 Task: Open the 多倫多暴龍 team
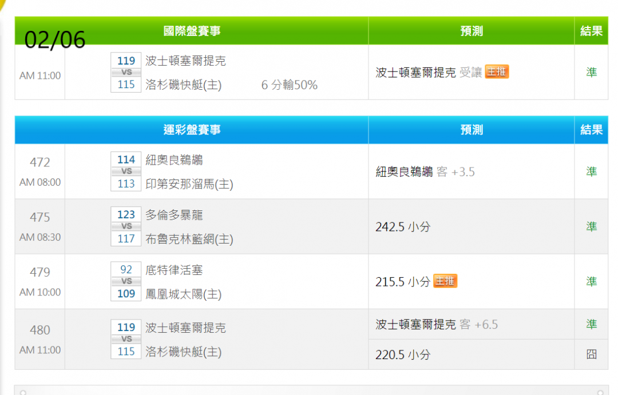[x=174, y=215]
